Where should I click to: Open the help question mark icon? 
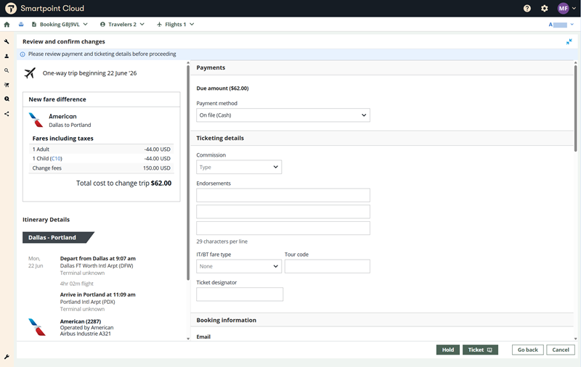527,9
